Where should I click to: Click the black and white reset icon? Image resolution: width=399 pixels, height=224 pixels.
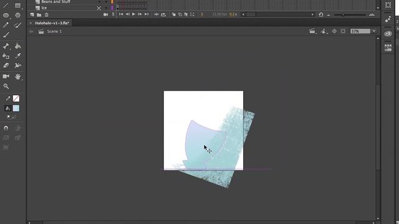tap(9, 117)
